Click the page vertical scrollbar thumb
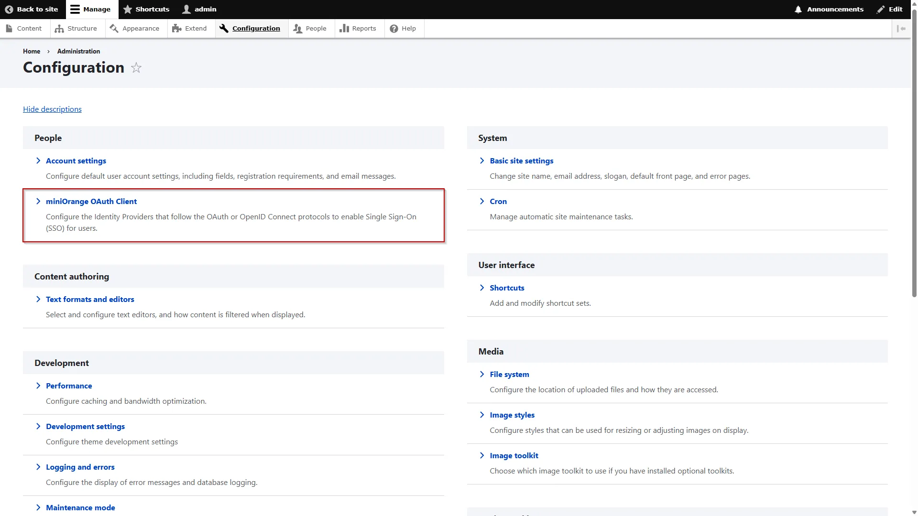Image resolution: width=918 pixels, height=516 pixels. 914,153
